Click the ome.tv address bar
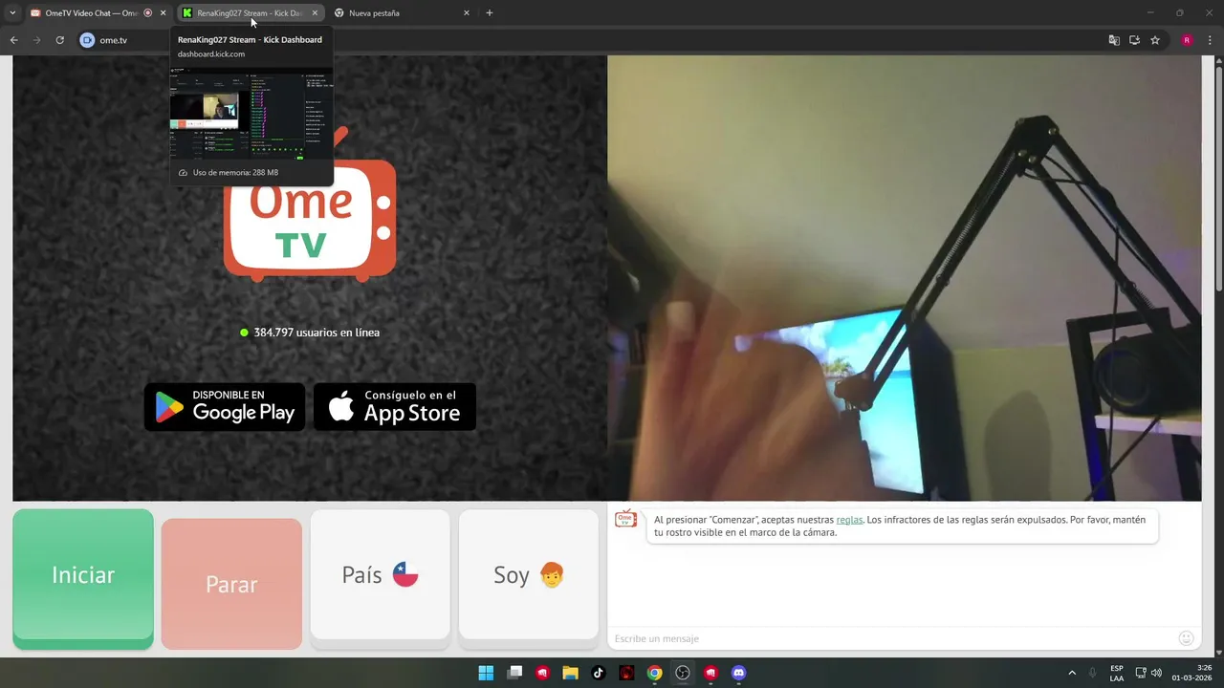Image resolution: width=1224 pixels, height=688 pixels. (x=612, y=40)
